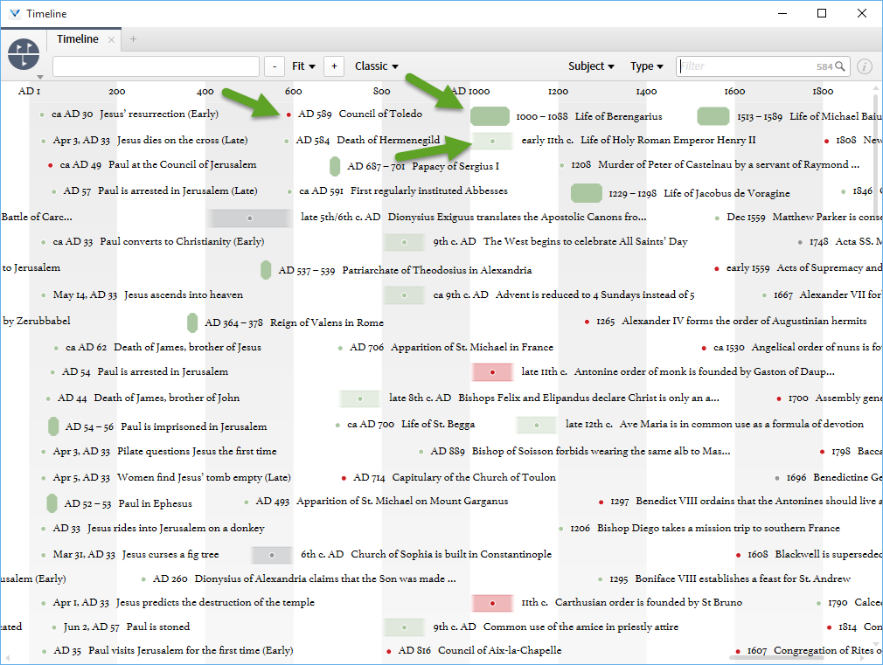The height and width of the screenshot is (665, 883).
Task: Zoom out with the minus button
Action: 275,66
